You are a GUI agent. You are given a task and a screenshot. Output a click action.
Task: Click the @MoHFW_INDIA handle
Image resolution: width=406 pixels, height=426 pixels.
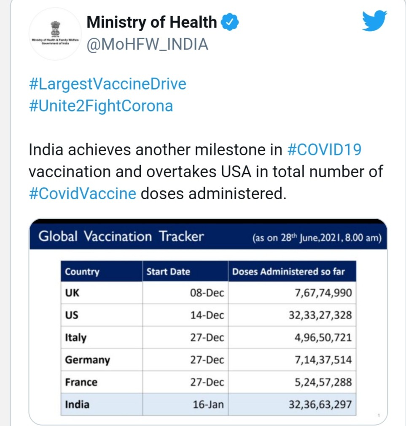[x=147, y=44]
